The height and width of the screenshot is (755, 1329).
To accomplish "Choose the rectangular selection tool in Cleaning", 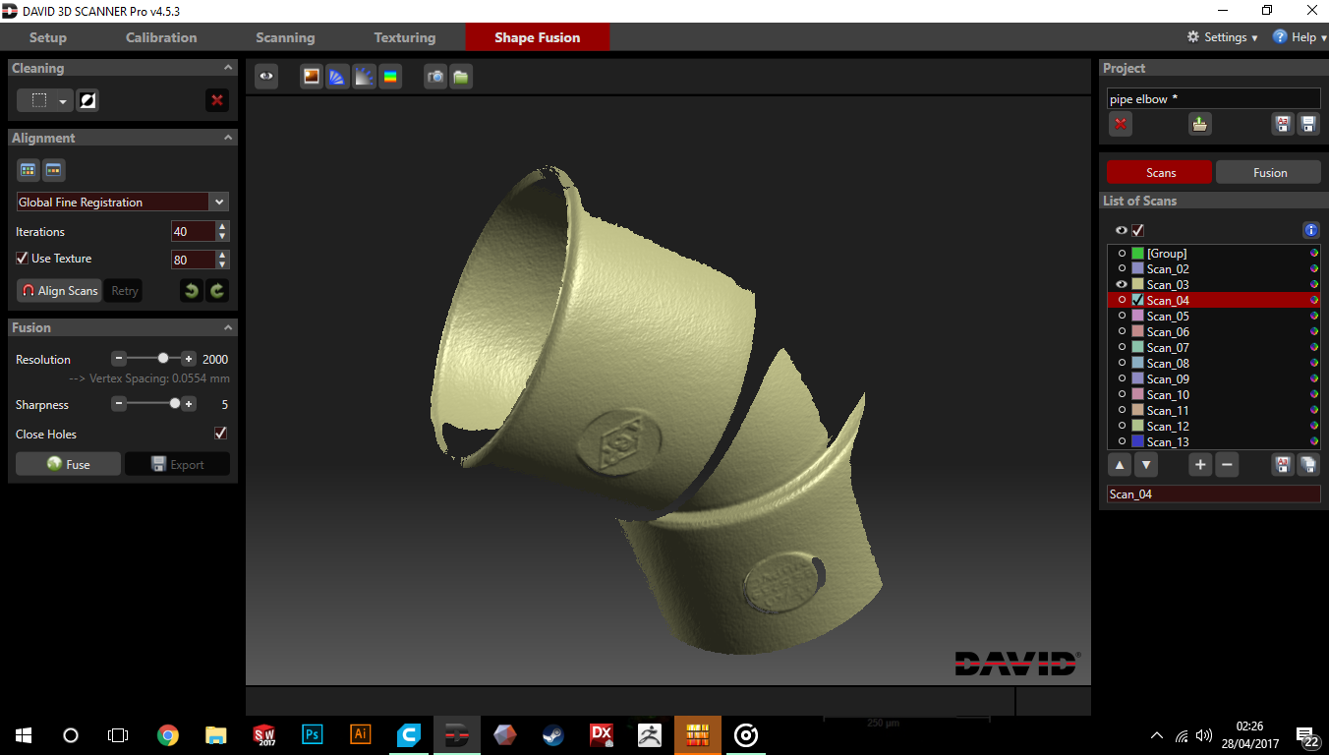I will click(38, 100).
